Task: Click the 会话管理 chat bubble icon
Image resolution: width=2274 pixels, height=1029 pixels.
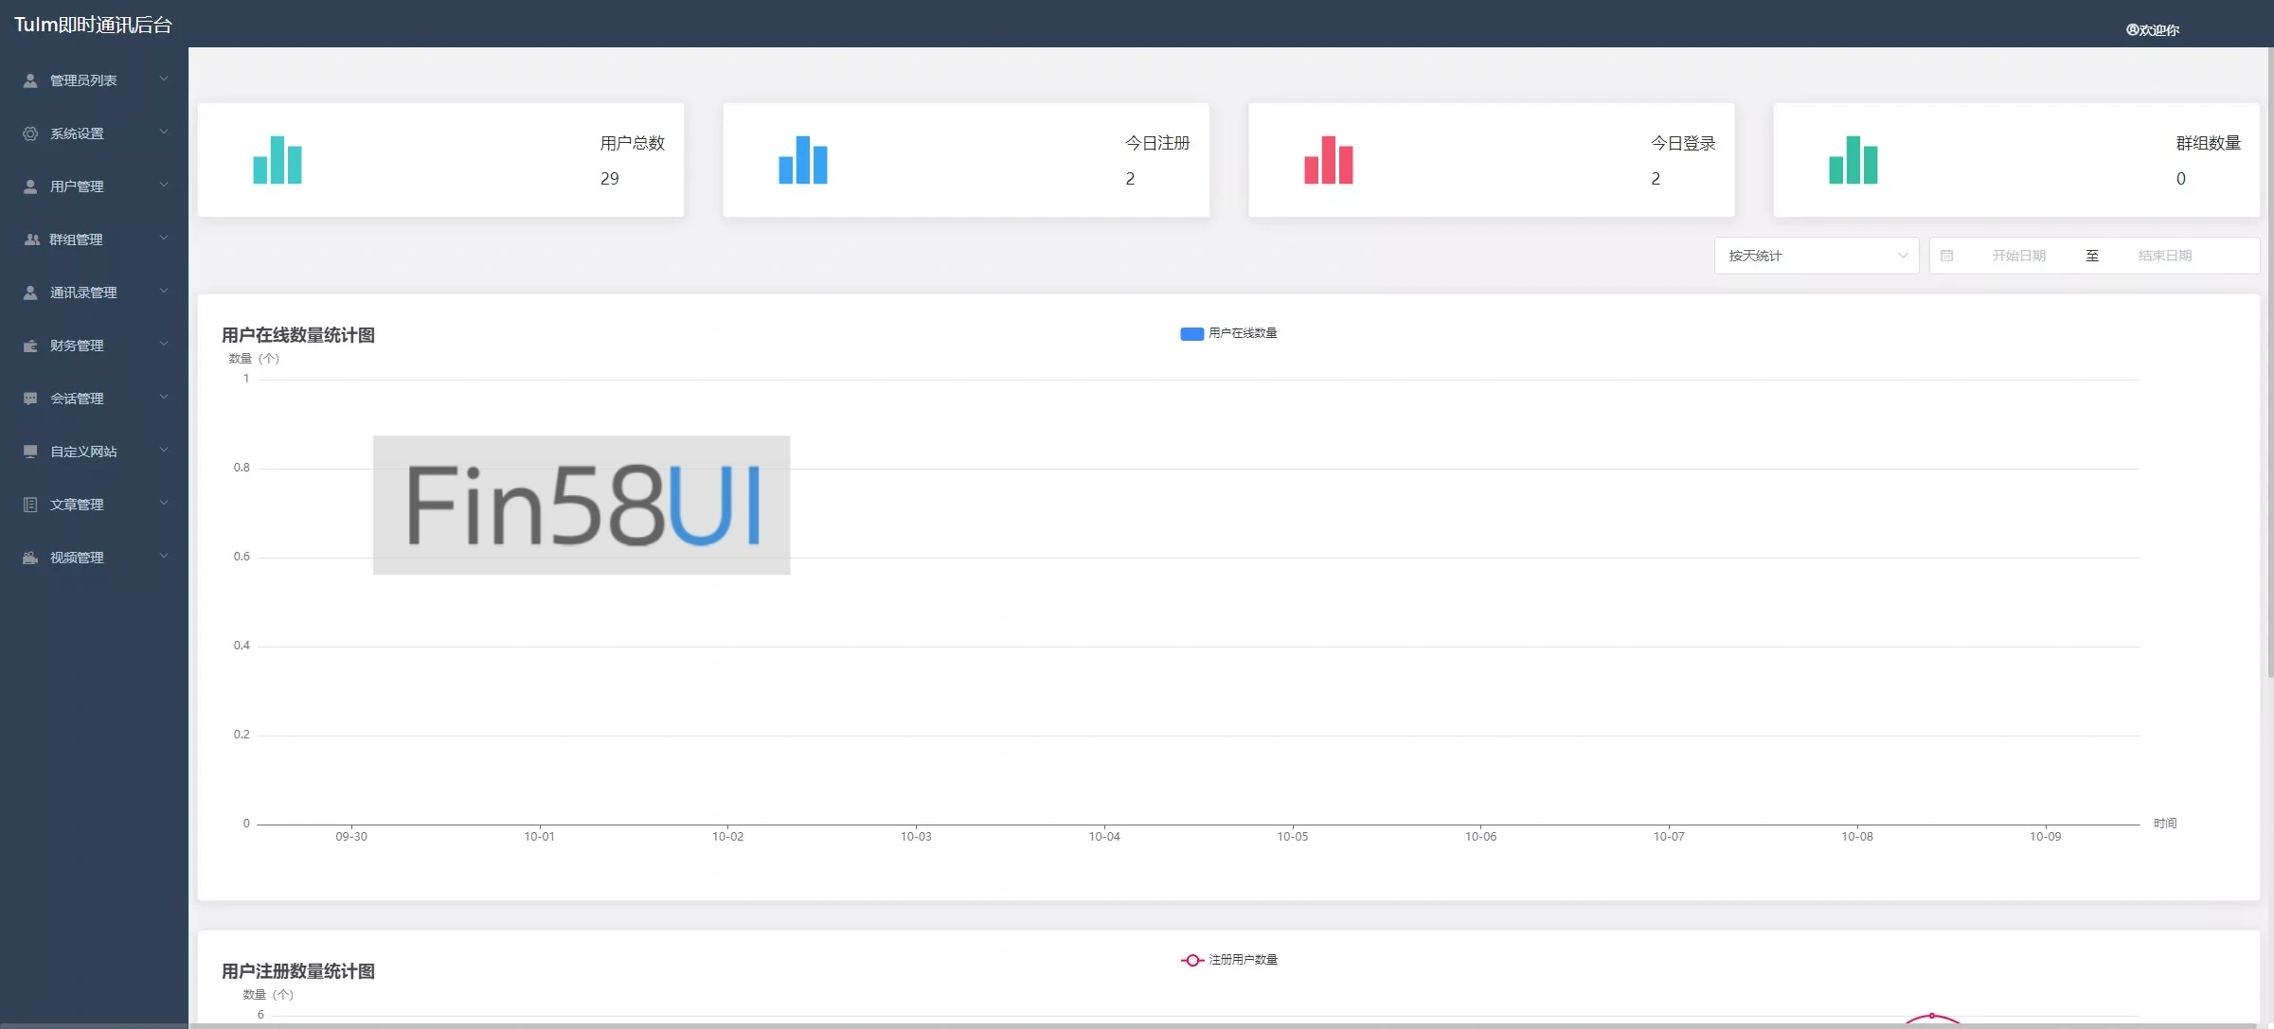Action: (30, 399)
